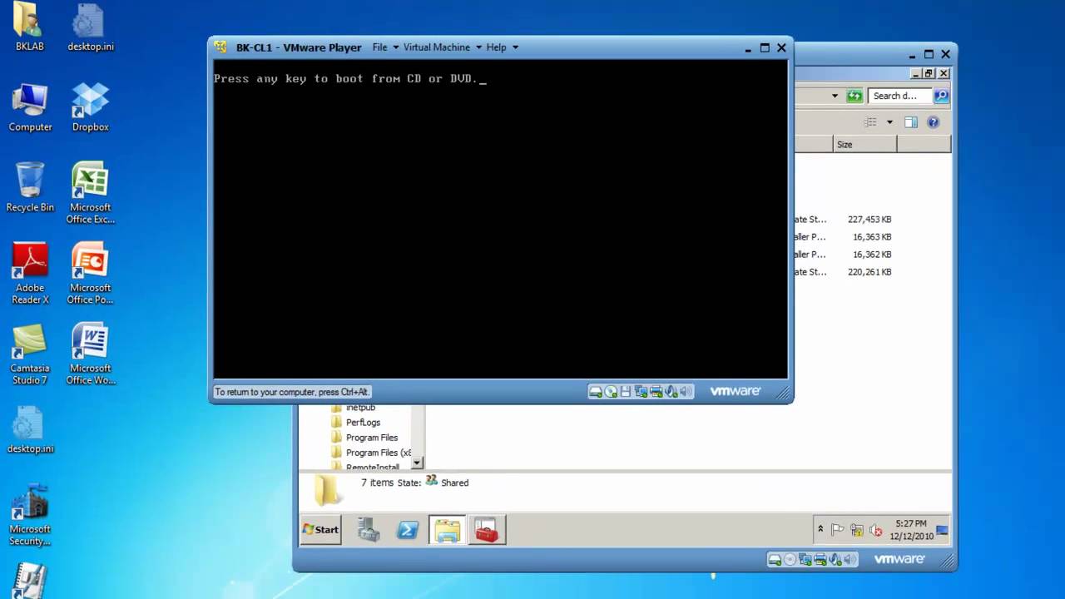Image resolution: width=1065 pixels, height=599 pixels.
Task: Click the CD/DVD drive icon in BK-CL1 status bar
Action: click(x=611, y=392)
